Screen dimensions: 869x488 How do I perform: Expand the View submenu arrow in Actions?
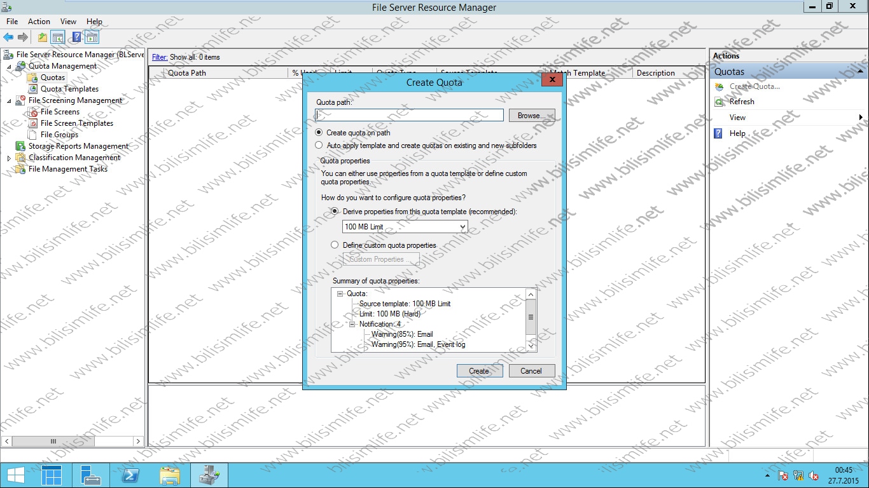click(x=861, y=118)
